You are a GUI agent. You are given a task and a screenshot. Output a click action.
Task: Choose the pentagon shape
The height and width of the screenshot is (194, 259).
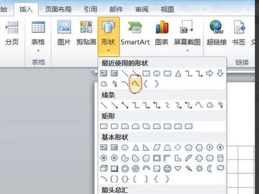[188, 148]
